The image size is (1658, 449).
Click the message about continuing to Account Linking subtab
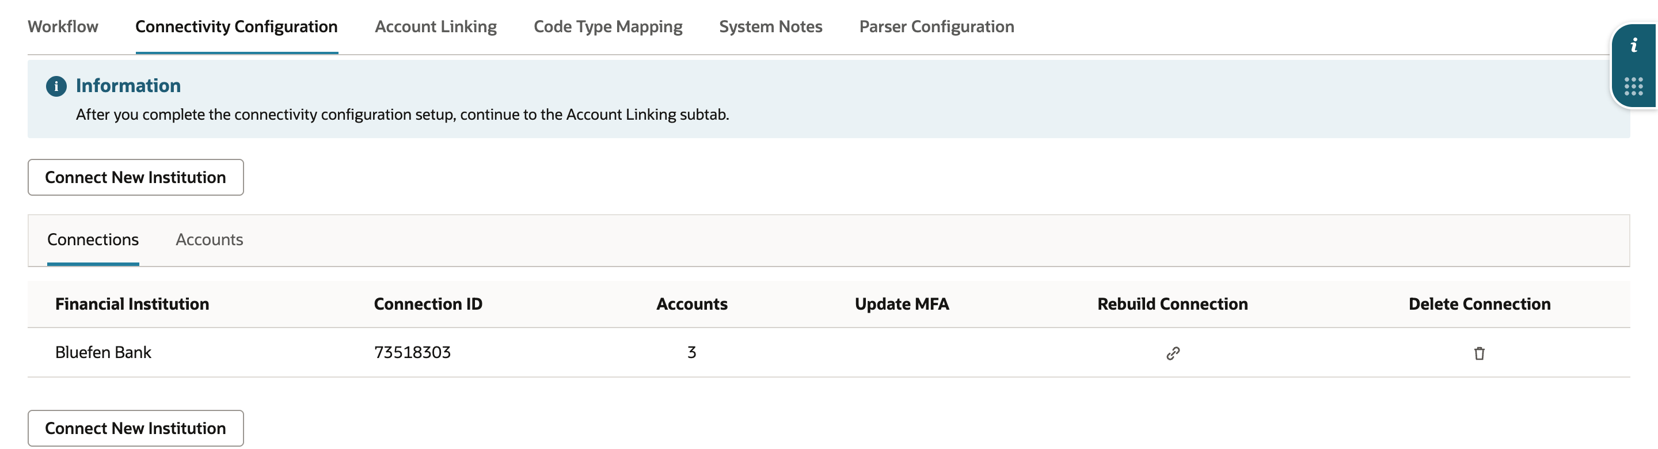402,115
